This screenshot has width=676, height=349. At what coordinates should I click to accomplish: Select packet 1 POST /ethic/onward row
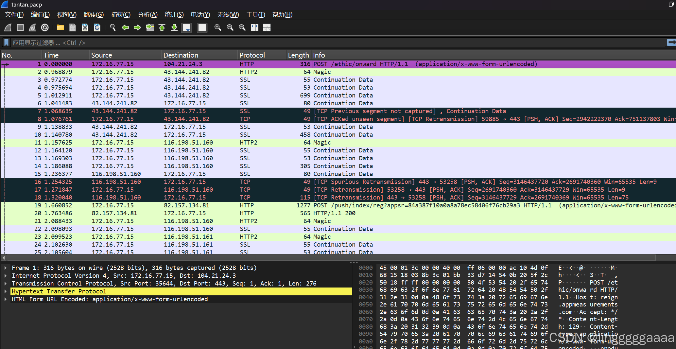coord(338,64)
